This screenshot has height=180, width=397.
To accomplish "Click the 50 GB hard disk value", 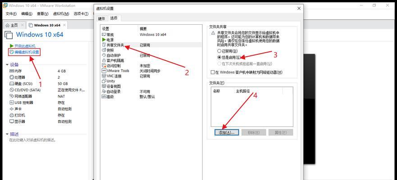I will (x=63, y=84).
